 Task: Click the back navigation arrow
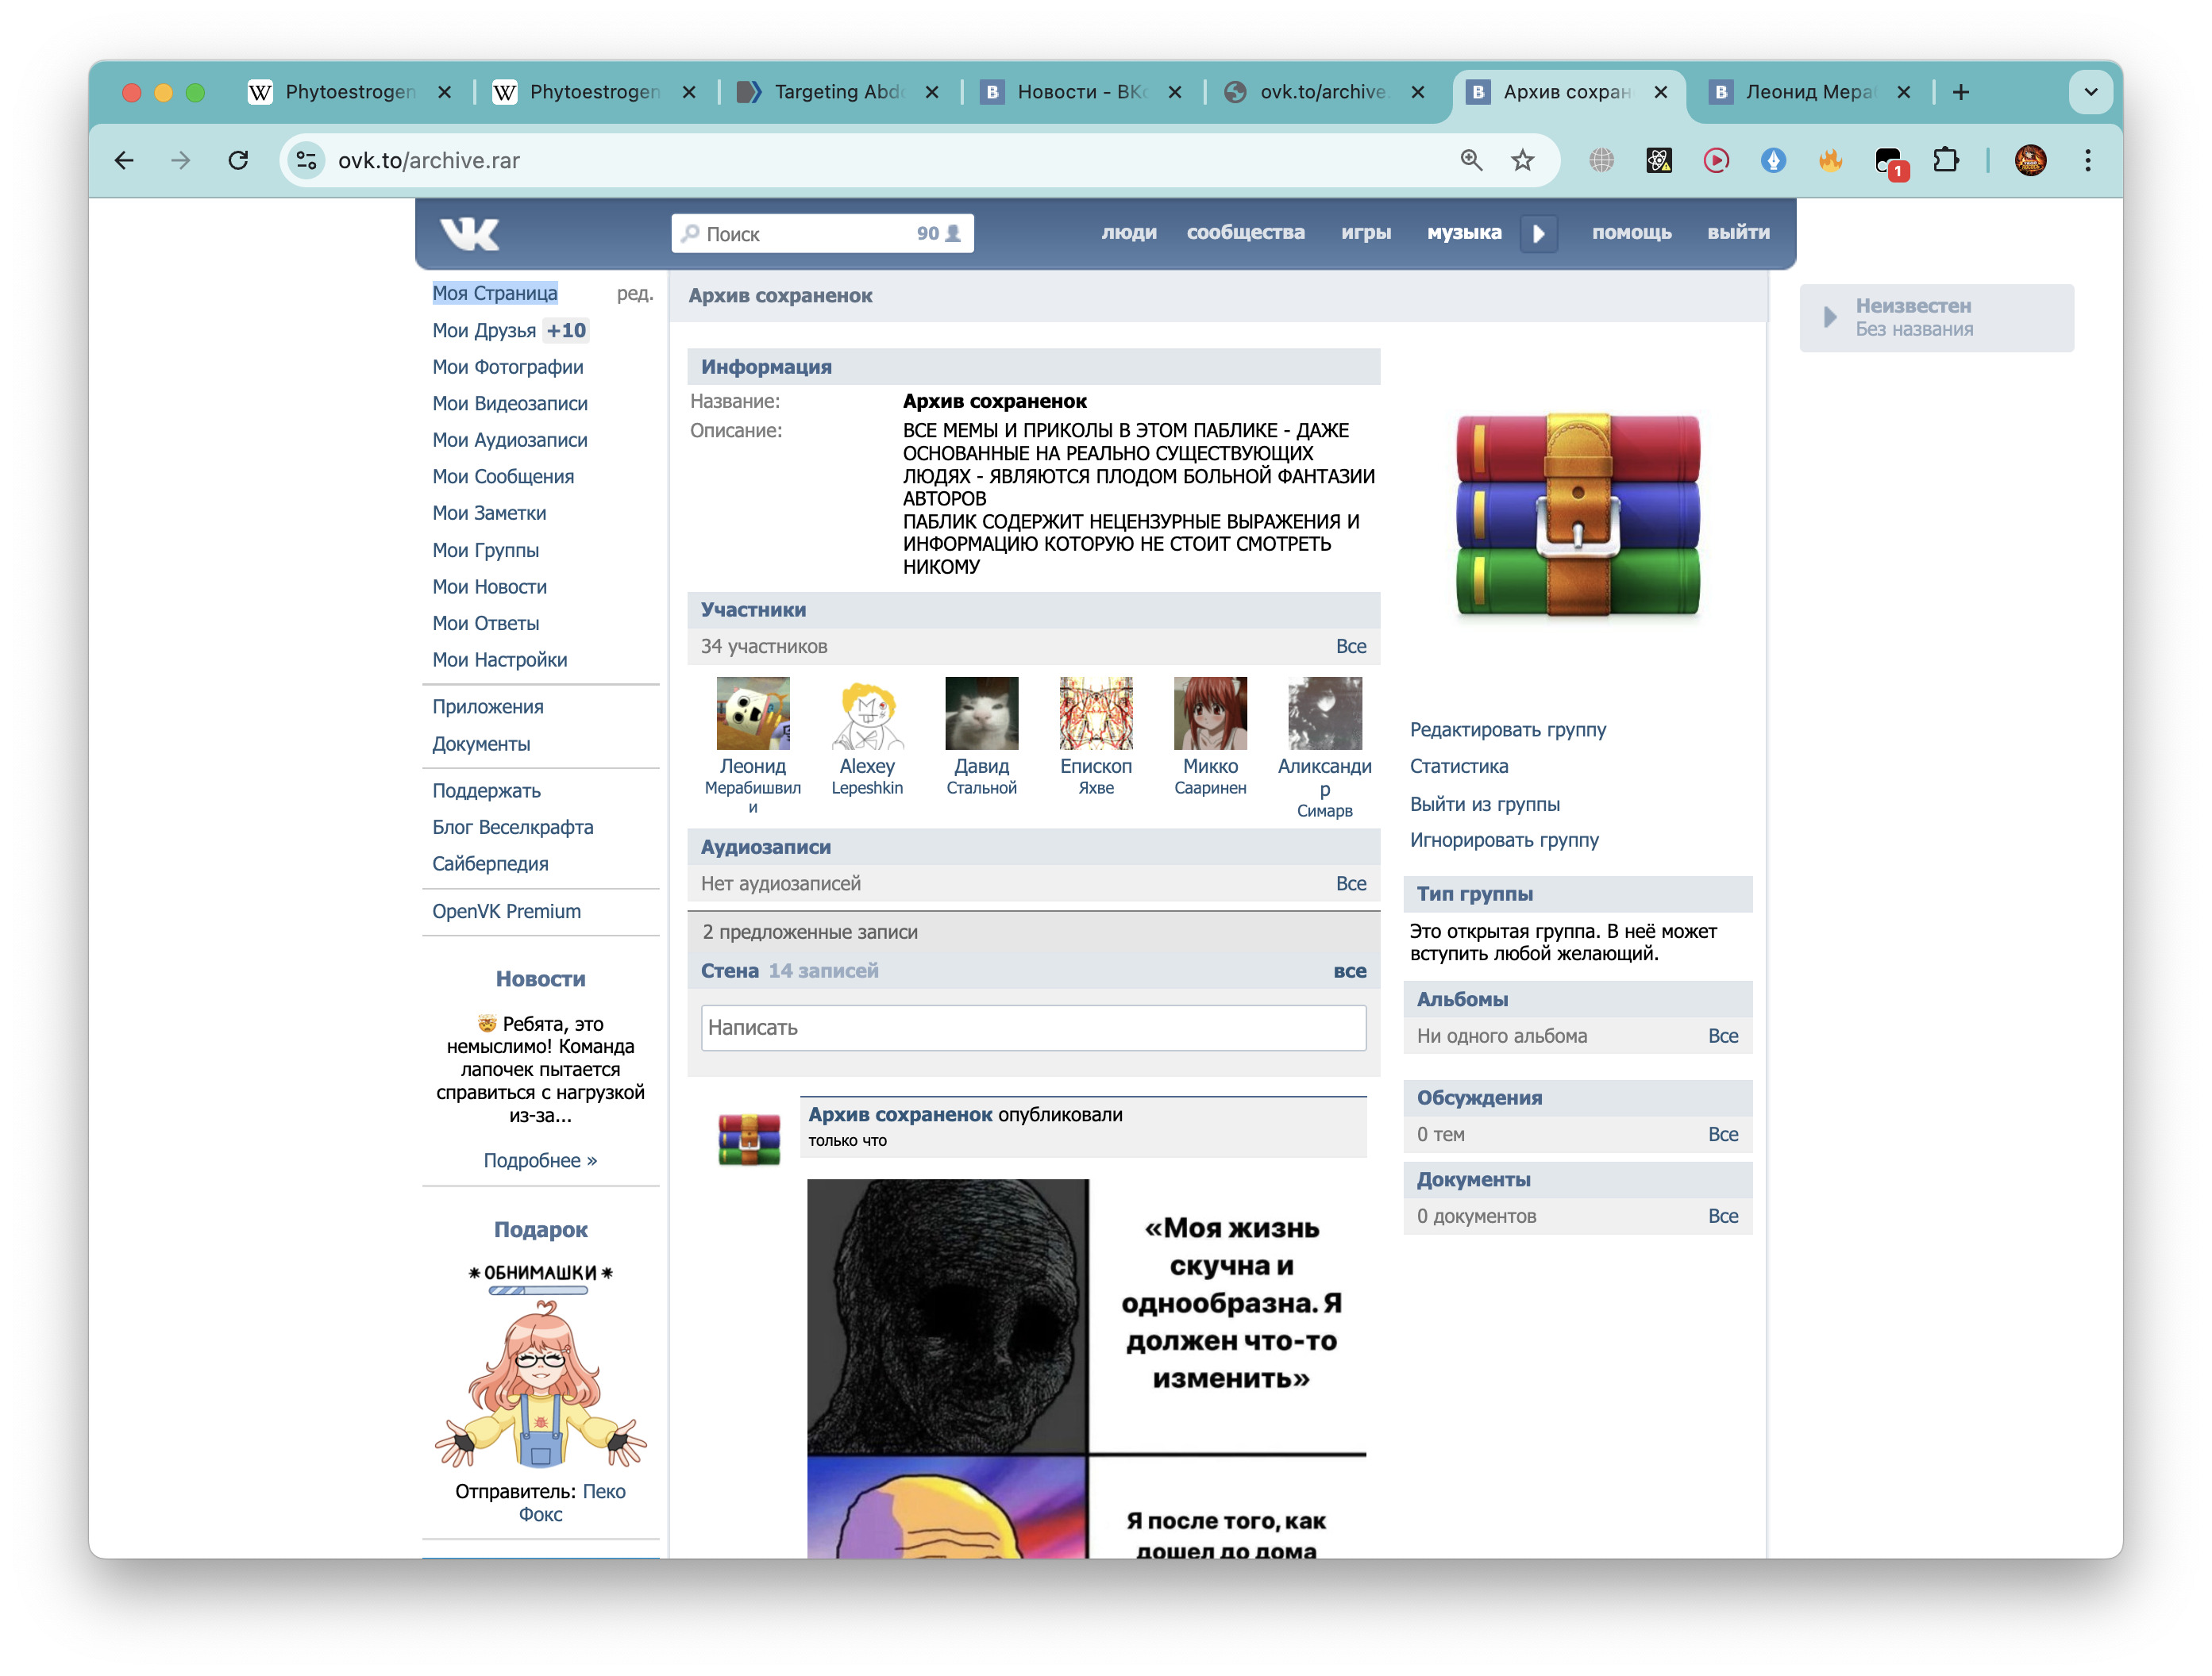(x=124, y=160)
